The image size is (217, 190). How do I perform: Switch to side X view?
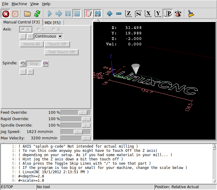click(148, 14)
